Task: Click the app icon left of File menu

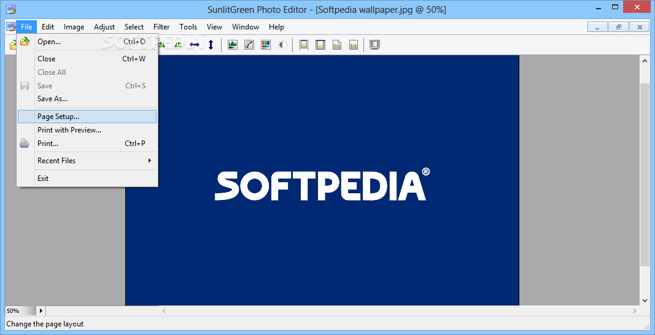Action: click(x=10, y=27)
